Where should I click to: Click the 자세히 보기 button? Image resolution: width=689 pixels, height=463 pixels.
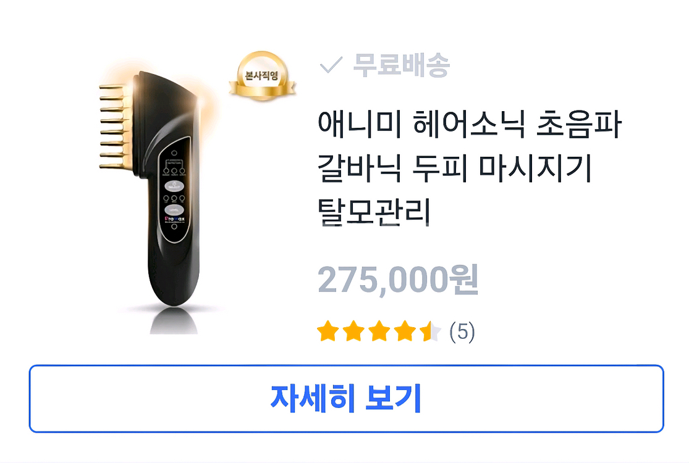point(346,398)
